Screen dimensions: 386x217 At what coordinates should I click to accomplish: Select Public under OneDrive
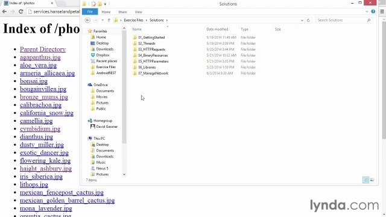(101, 108)
